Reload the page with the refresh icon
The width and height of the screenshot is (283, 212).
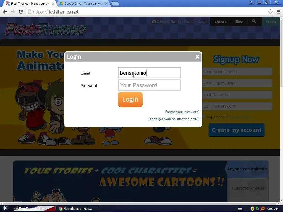[21, 12]
